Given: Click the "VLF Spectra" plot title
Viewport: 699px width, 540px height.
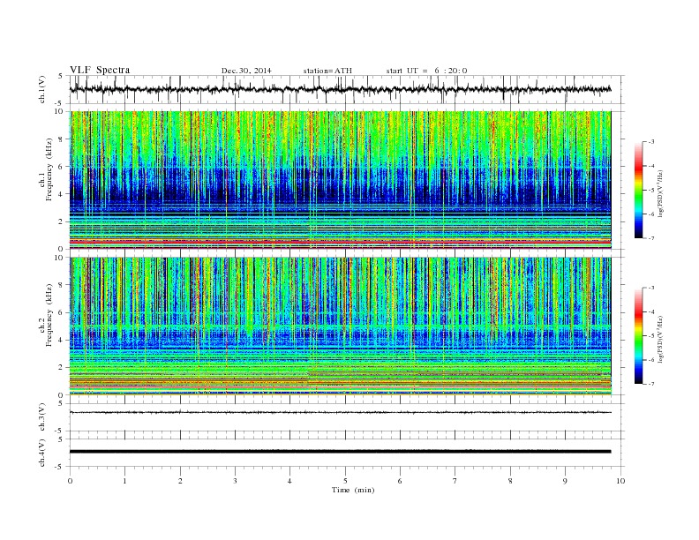Looking at the screenshot, I should pos(100,70).
